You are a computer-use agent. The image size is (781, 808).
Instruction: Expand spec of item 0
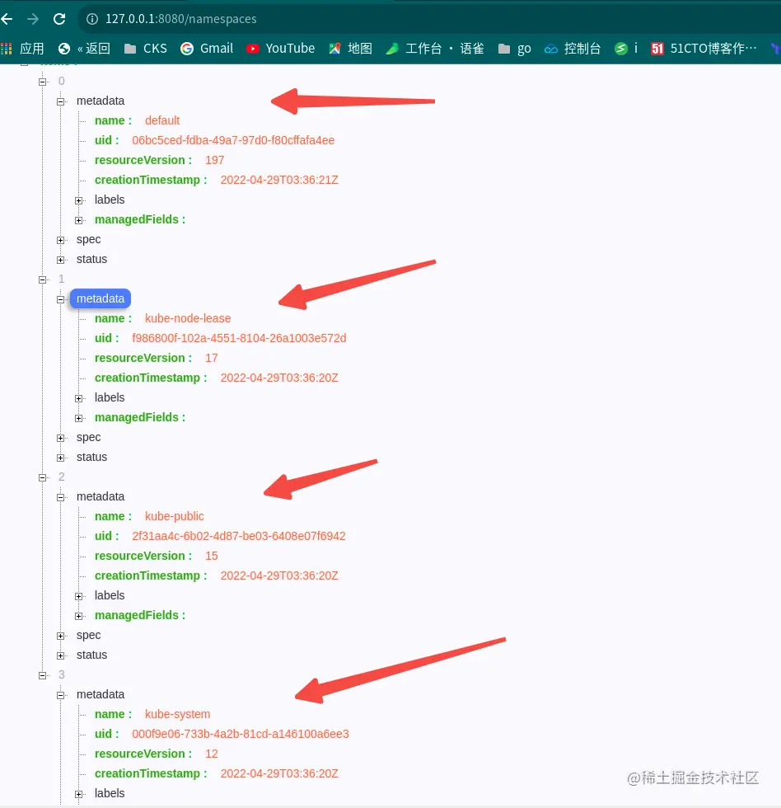point(61,240)
